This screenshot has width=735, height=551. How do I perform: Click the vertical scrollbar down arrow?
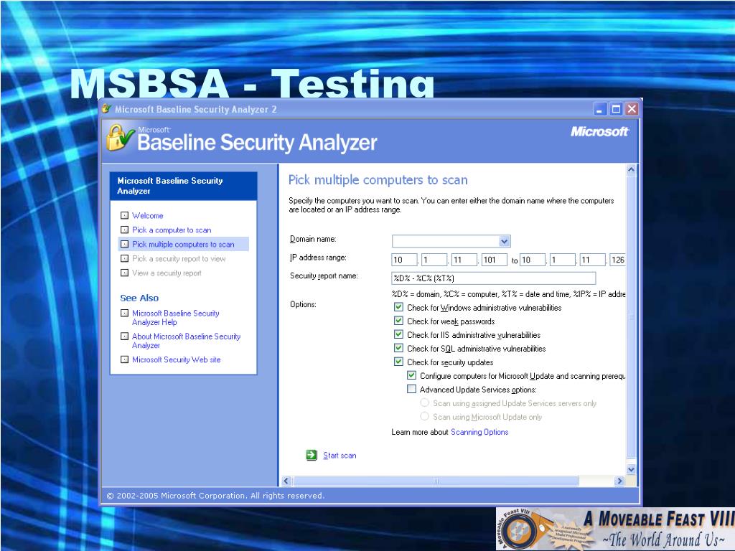pyautogui.click(x=631, y=469)
